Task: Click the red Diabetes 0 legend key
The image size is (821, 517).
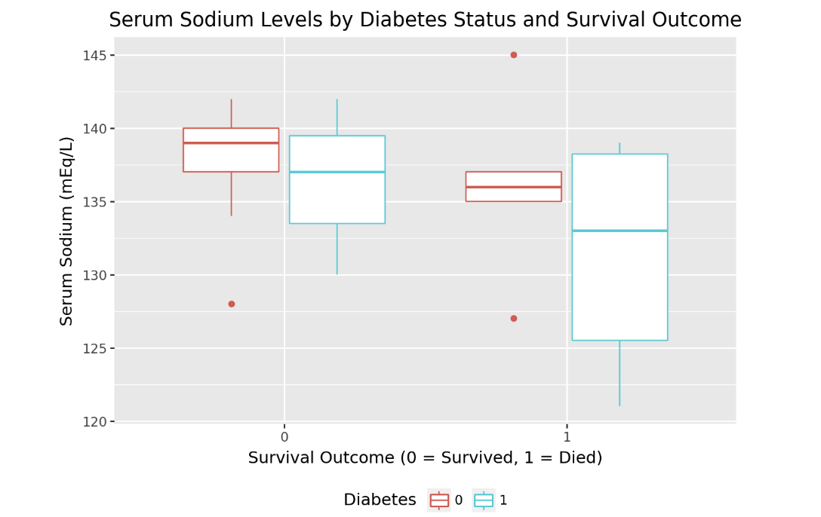Action: coord(438,500)
